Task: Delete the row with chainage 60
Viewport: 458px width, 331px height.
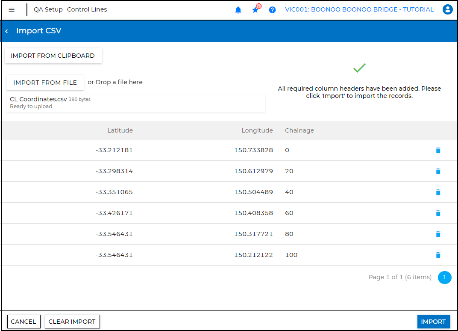Action: coord(438,213)
